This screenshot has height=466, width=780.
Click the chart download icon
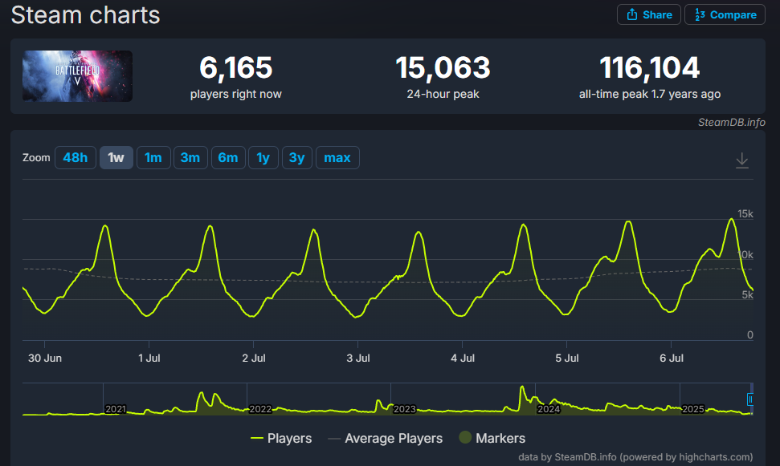point(741,160)
